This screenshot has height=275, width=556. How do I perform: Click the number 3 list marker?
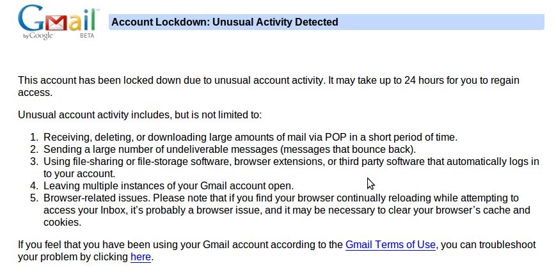[x=34, y=161]
